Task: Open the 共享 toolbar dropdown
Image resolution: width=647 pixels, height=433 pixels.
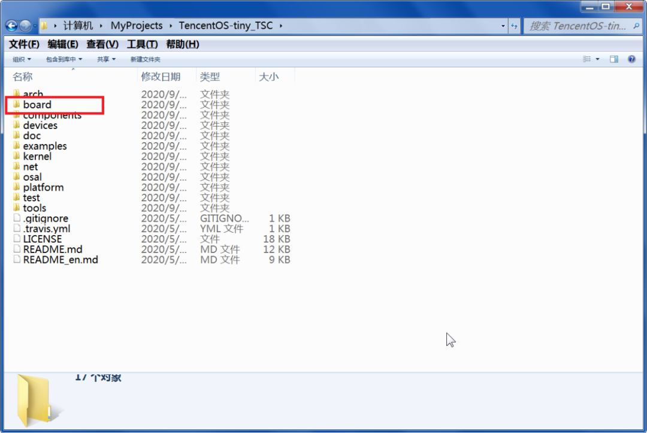Action: click(106, 59)
